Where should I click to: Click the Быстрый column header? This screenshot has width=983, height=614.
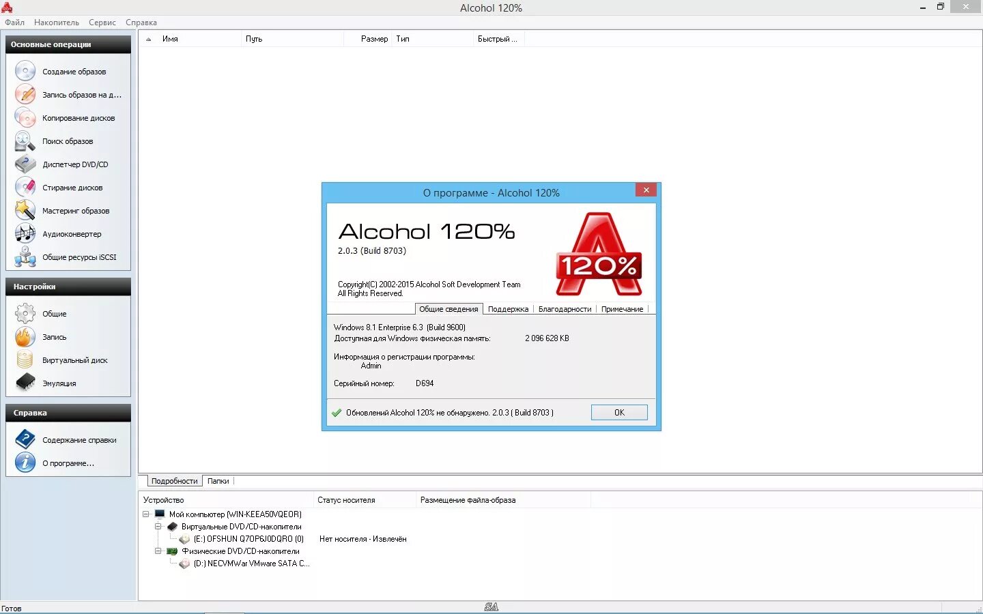coord(498,39)
